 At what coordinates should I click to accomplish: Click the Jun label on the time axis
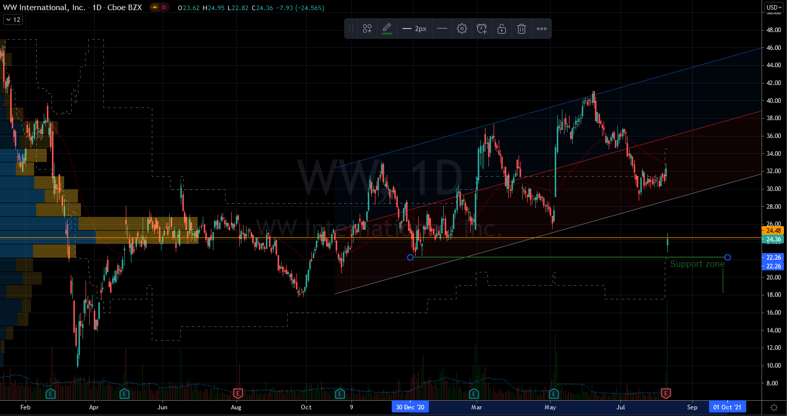click(162, 407)
